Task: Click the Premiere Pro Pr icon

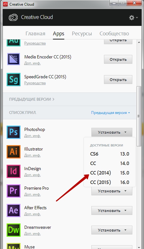Action: (x=14, y=191)
